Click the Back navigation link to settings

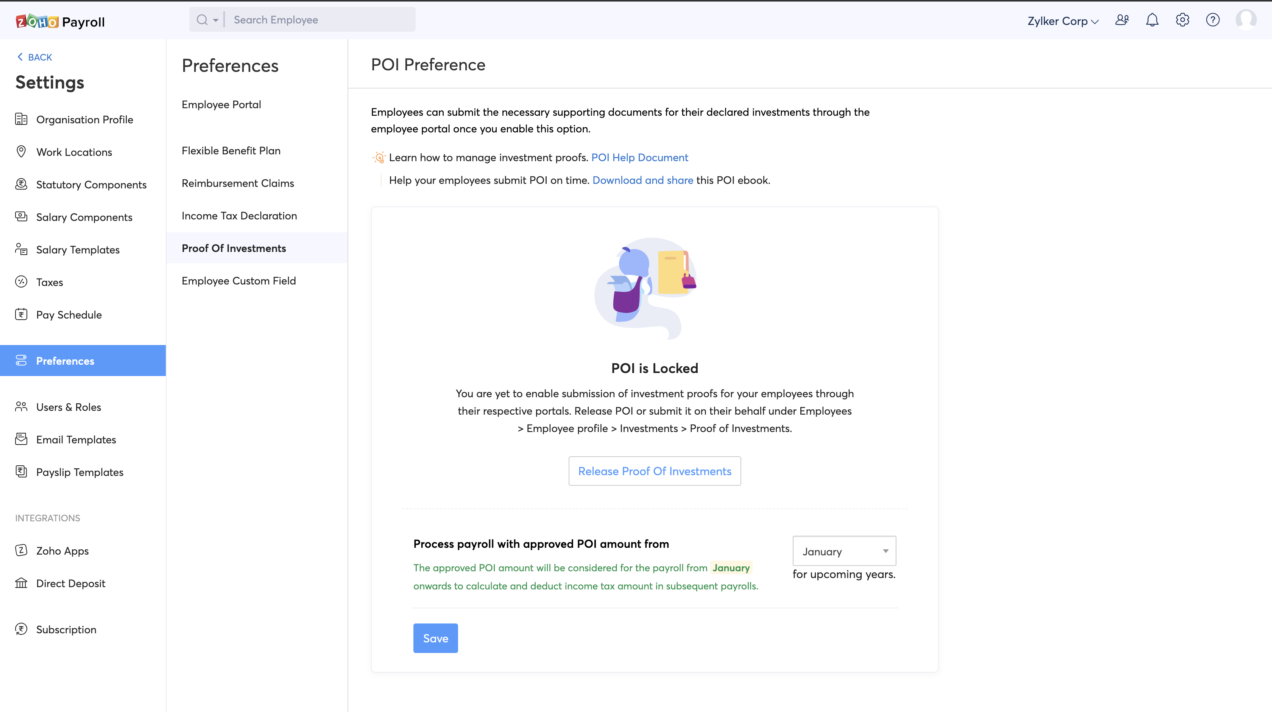click(x=35, y=57)
